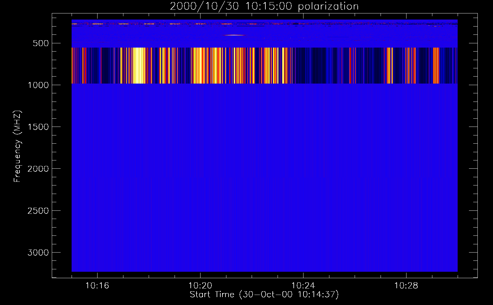Click the 'Start Time (30-Oct-00 10:14:37)' label

coord(264,294)
